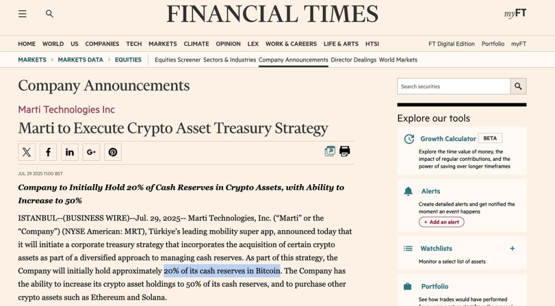
Task: Open article in new window icon
Action: click(330, 151)
